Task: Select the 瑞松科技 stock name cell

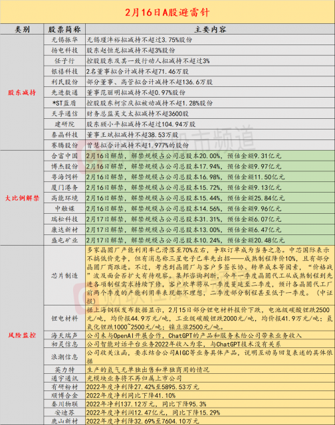Action: (x=64, y=219)
